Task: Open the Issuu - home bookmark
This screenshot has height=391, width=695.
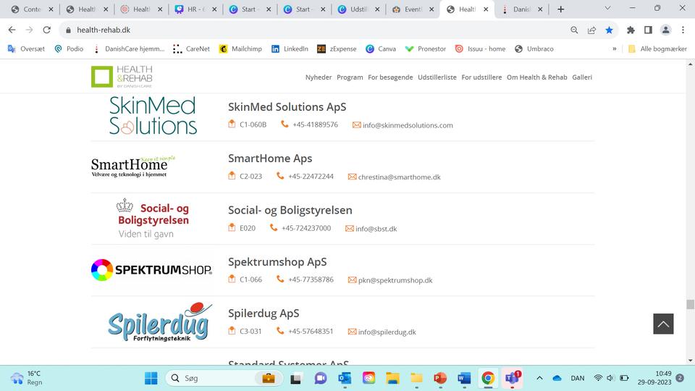Action: point(481,49)
